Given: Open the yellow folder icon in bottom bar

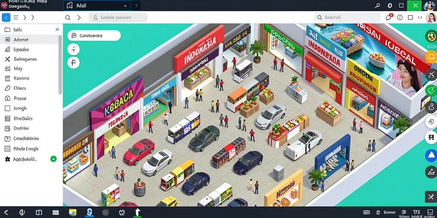Looking at the screenshot, I should pyautogui.click(x=73, y=213).
